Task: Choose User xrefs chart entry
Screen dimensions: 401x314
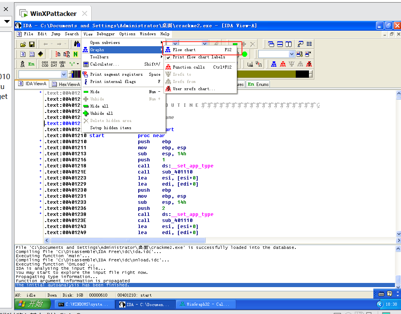Action: point(200,89)
